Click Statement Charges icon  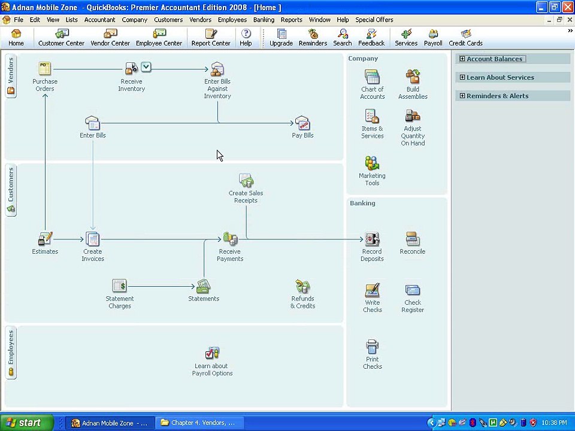[119, 286]
